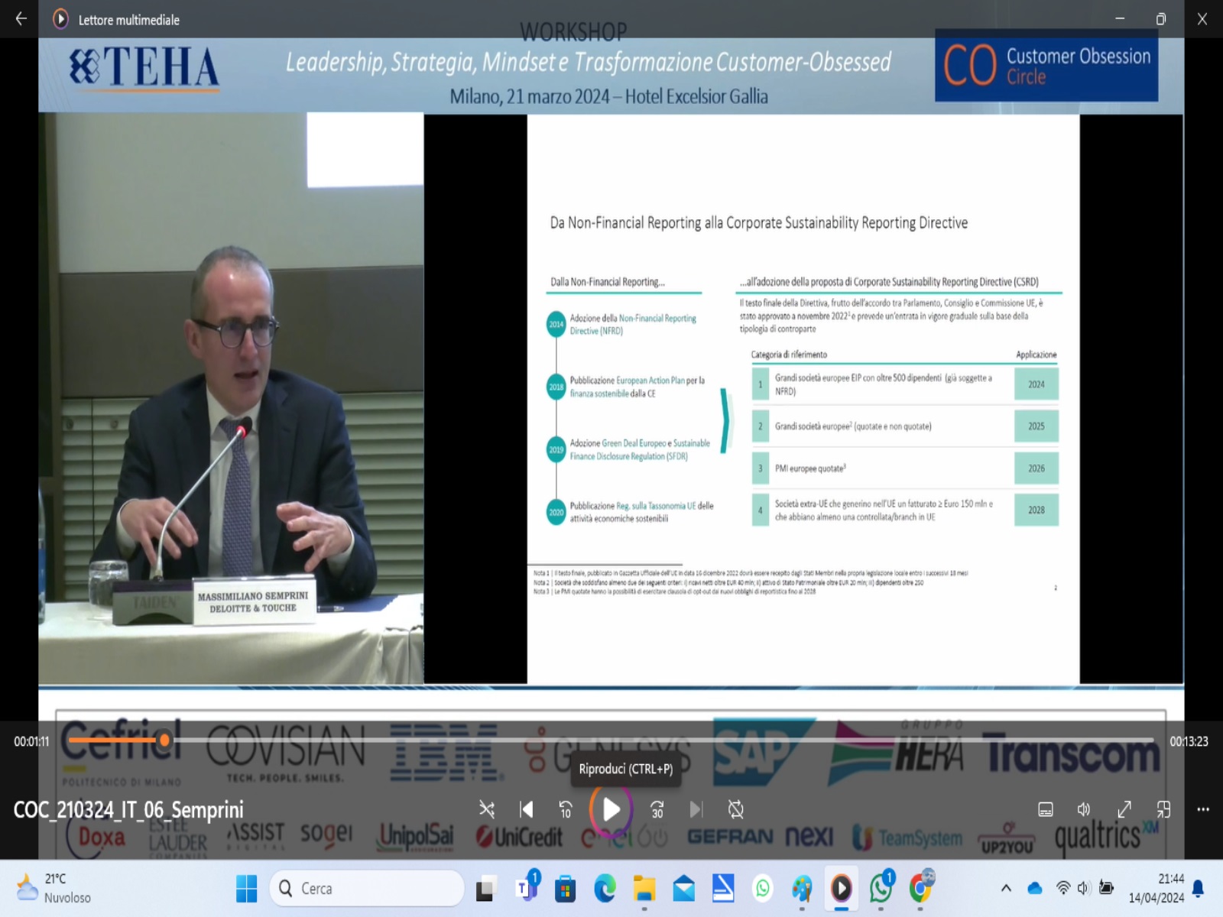This screenshot has height=917, width=1223.
Task: Open the more options ellipsis menu
Action: 1203,809
